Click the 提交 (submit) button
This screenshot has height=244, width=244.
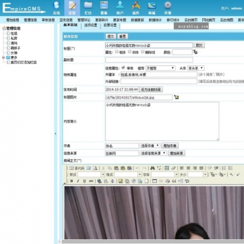pos(111,36)
